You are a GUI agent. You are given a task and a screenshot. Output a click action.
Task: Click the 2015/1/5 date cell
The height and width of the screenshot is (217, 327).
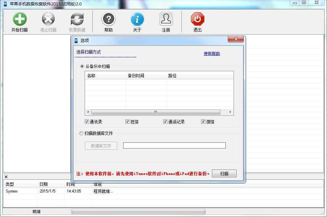(x=47, y=191)
